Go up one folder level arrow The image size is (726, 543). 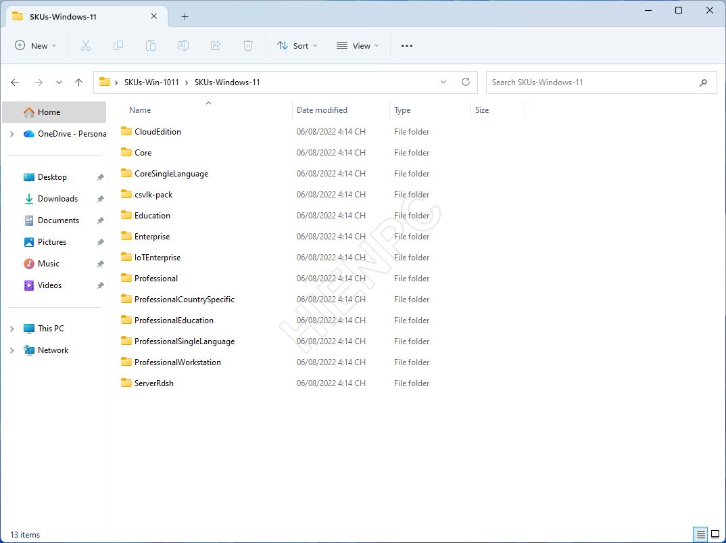(x=78, y=82)
